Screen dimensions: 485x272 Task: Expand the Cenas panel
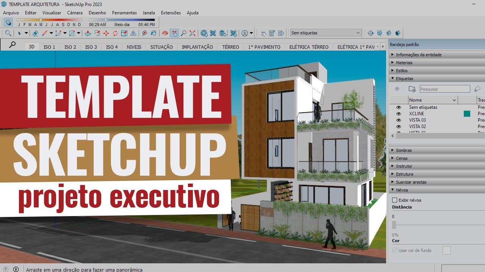437,158
